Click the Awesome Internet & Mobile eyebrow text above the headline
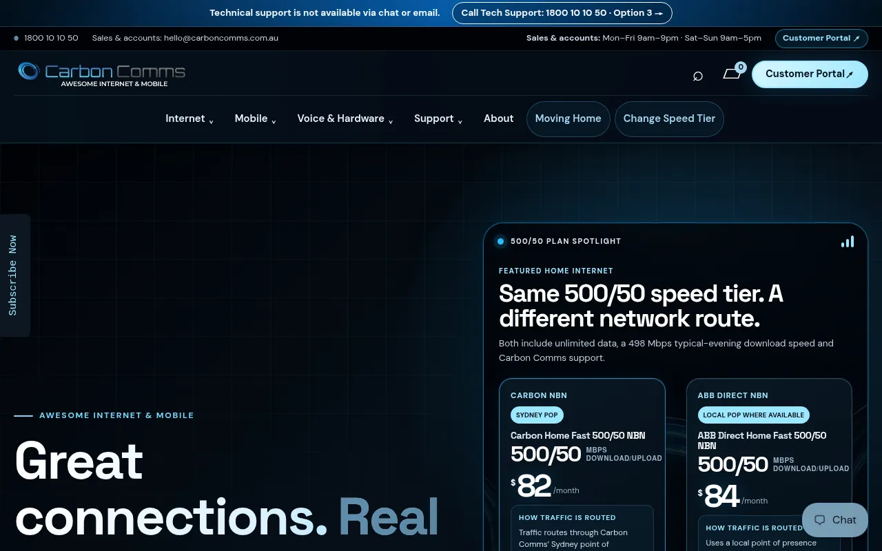This screenshot has width=882, height=551. pos(116,415)
